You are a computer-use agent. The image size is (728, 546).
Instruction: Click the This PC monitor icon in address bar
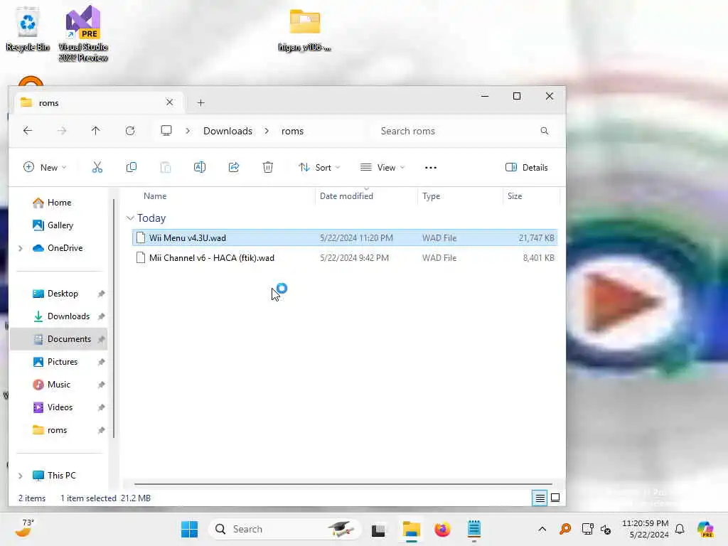(166, 131)
